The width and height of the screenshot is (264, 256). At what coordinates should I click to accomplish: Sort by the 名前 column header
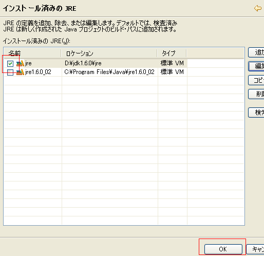(32, 53)
